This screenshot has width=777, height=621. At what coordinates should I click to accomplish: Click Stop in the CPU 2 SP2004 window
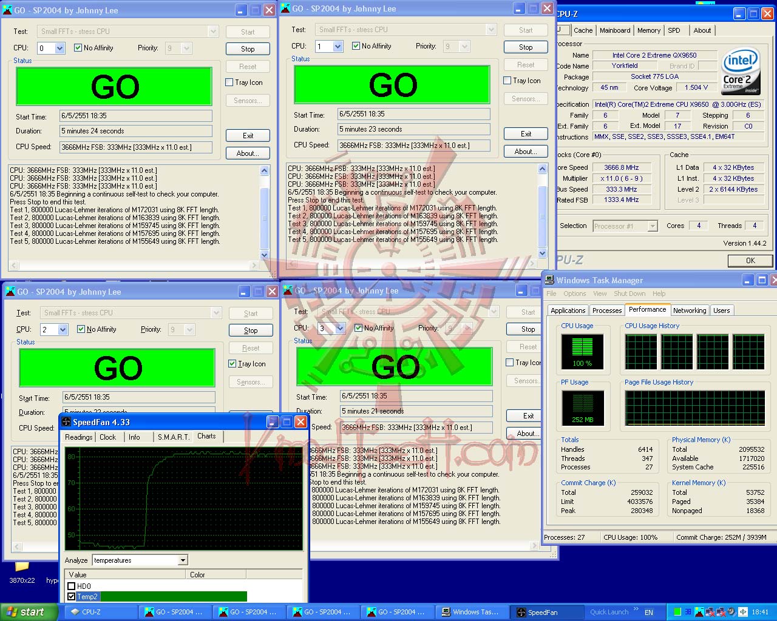click(x=251, y=331)
